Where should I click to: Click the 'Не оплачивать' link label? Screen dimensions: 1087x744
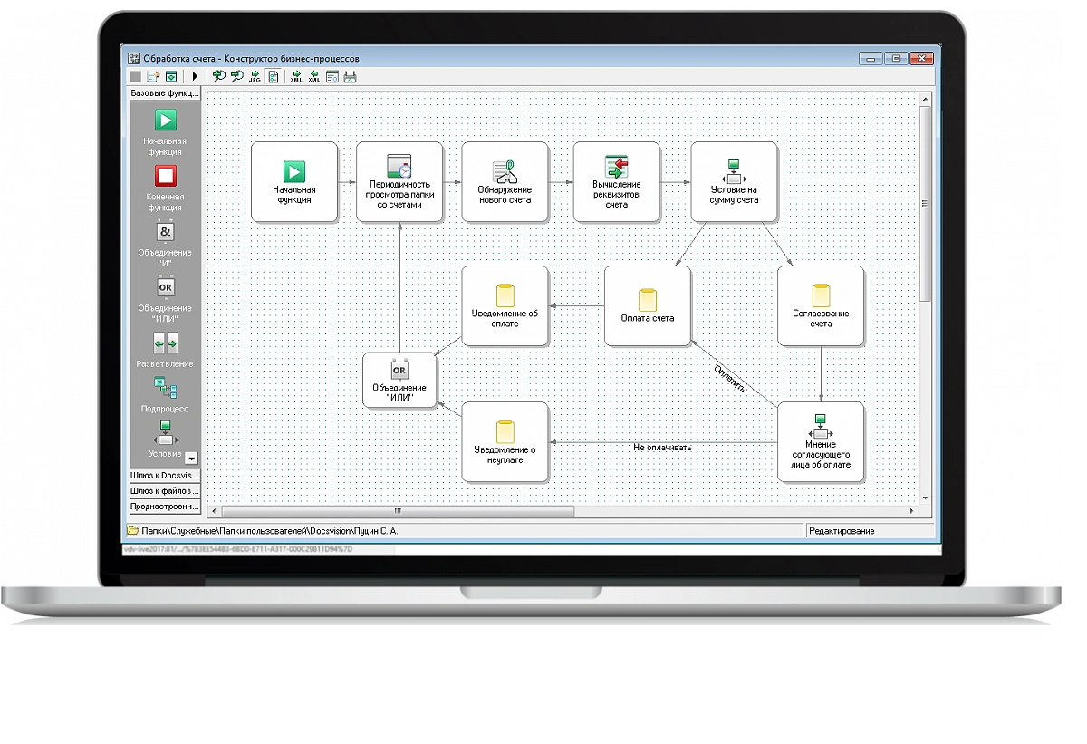pos(662,448)
